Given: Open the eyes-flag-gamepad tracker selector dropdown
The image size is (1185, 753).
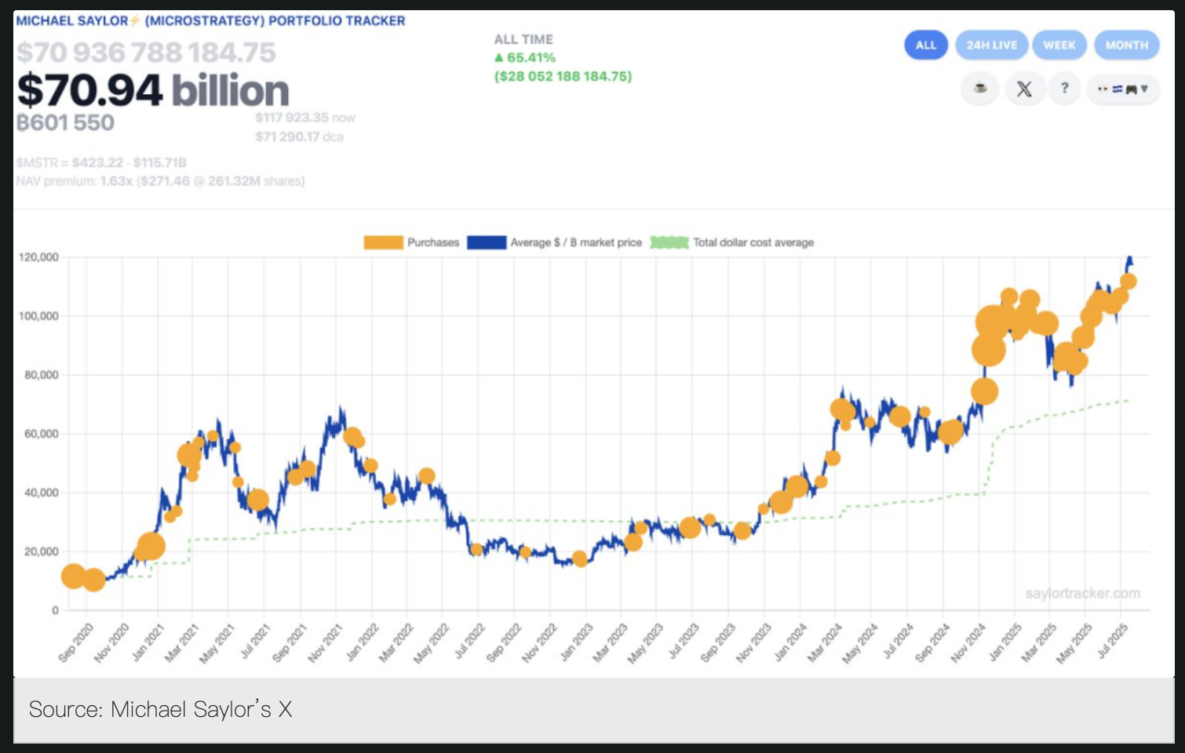Looking at the screenshot, I should point(1123,89).
